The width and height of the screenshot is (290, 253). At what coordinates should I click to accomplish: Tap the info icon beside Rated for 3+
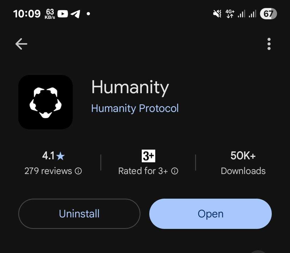point(175,171)
